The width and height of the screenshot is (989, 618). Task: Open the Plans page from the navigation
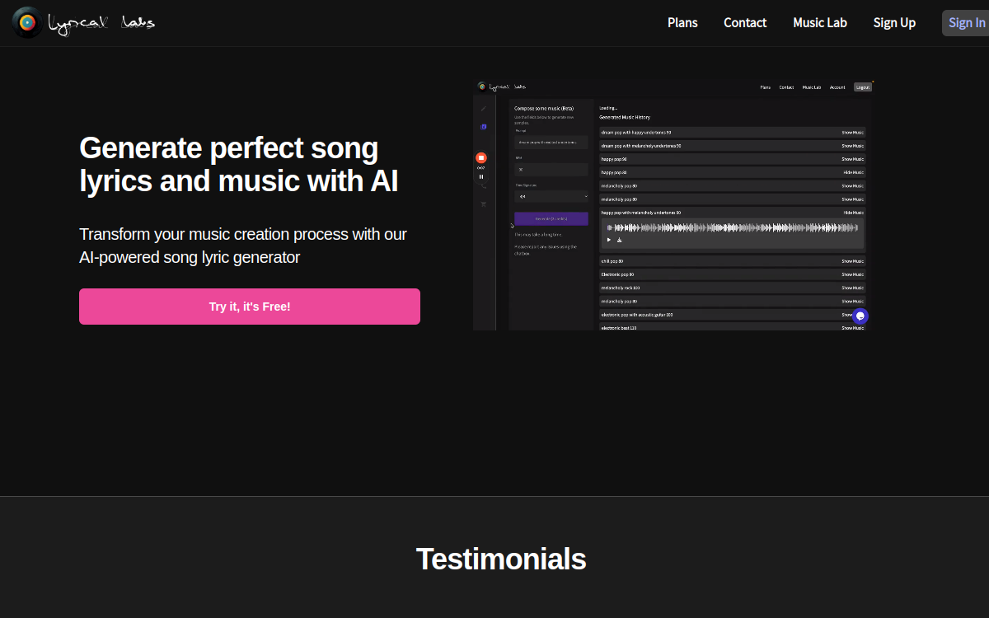tap(682, 22)
